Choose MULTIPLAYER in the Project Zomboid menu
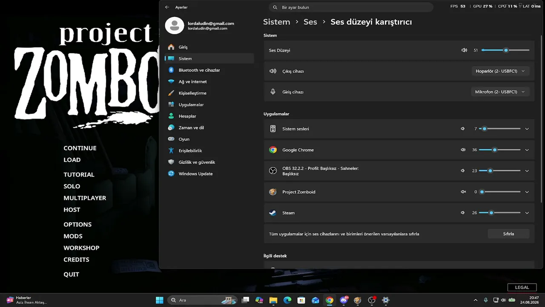 coord(85,198)
